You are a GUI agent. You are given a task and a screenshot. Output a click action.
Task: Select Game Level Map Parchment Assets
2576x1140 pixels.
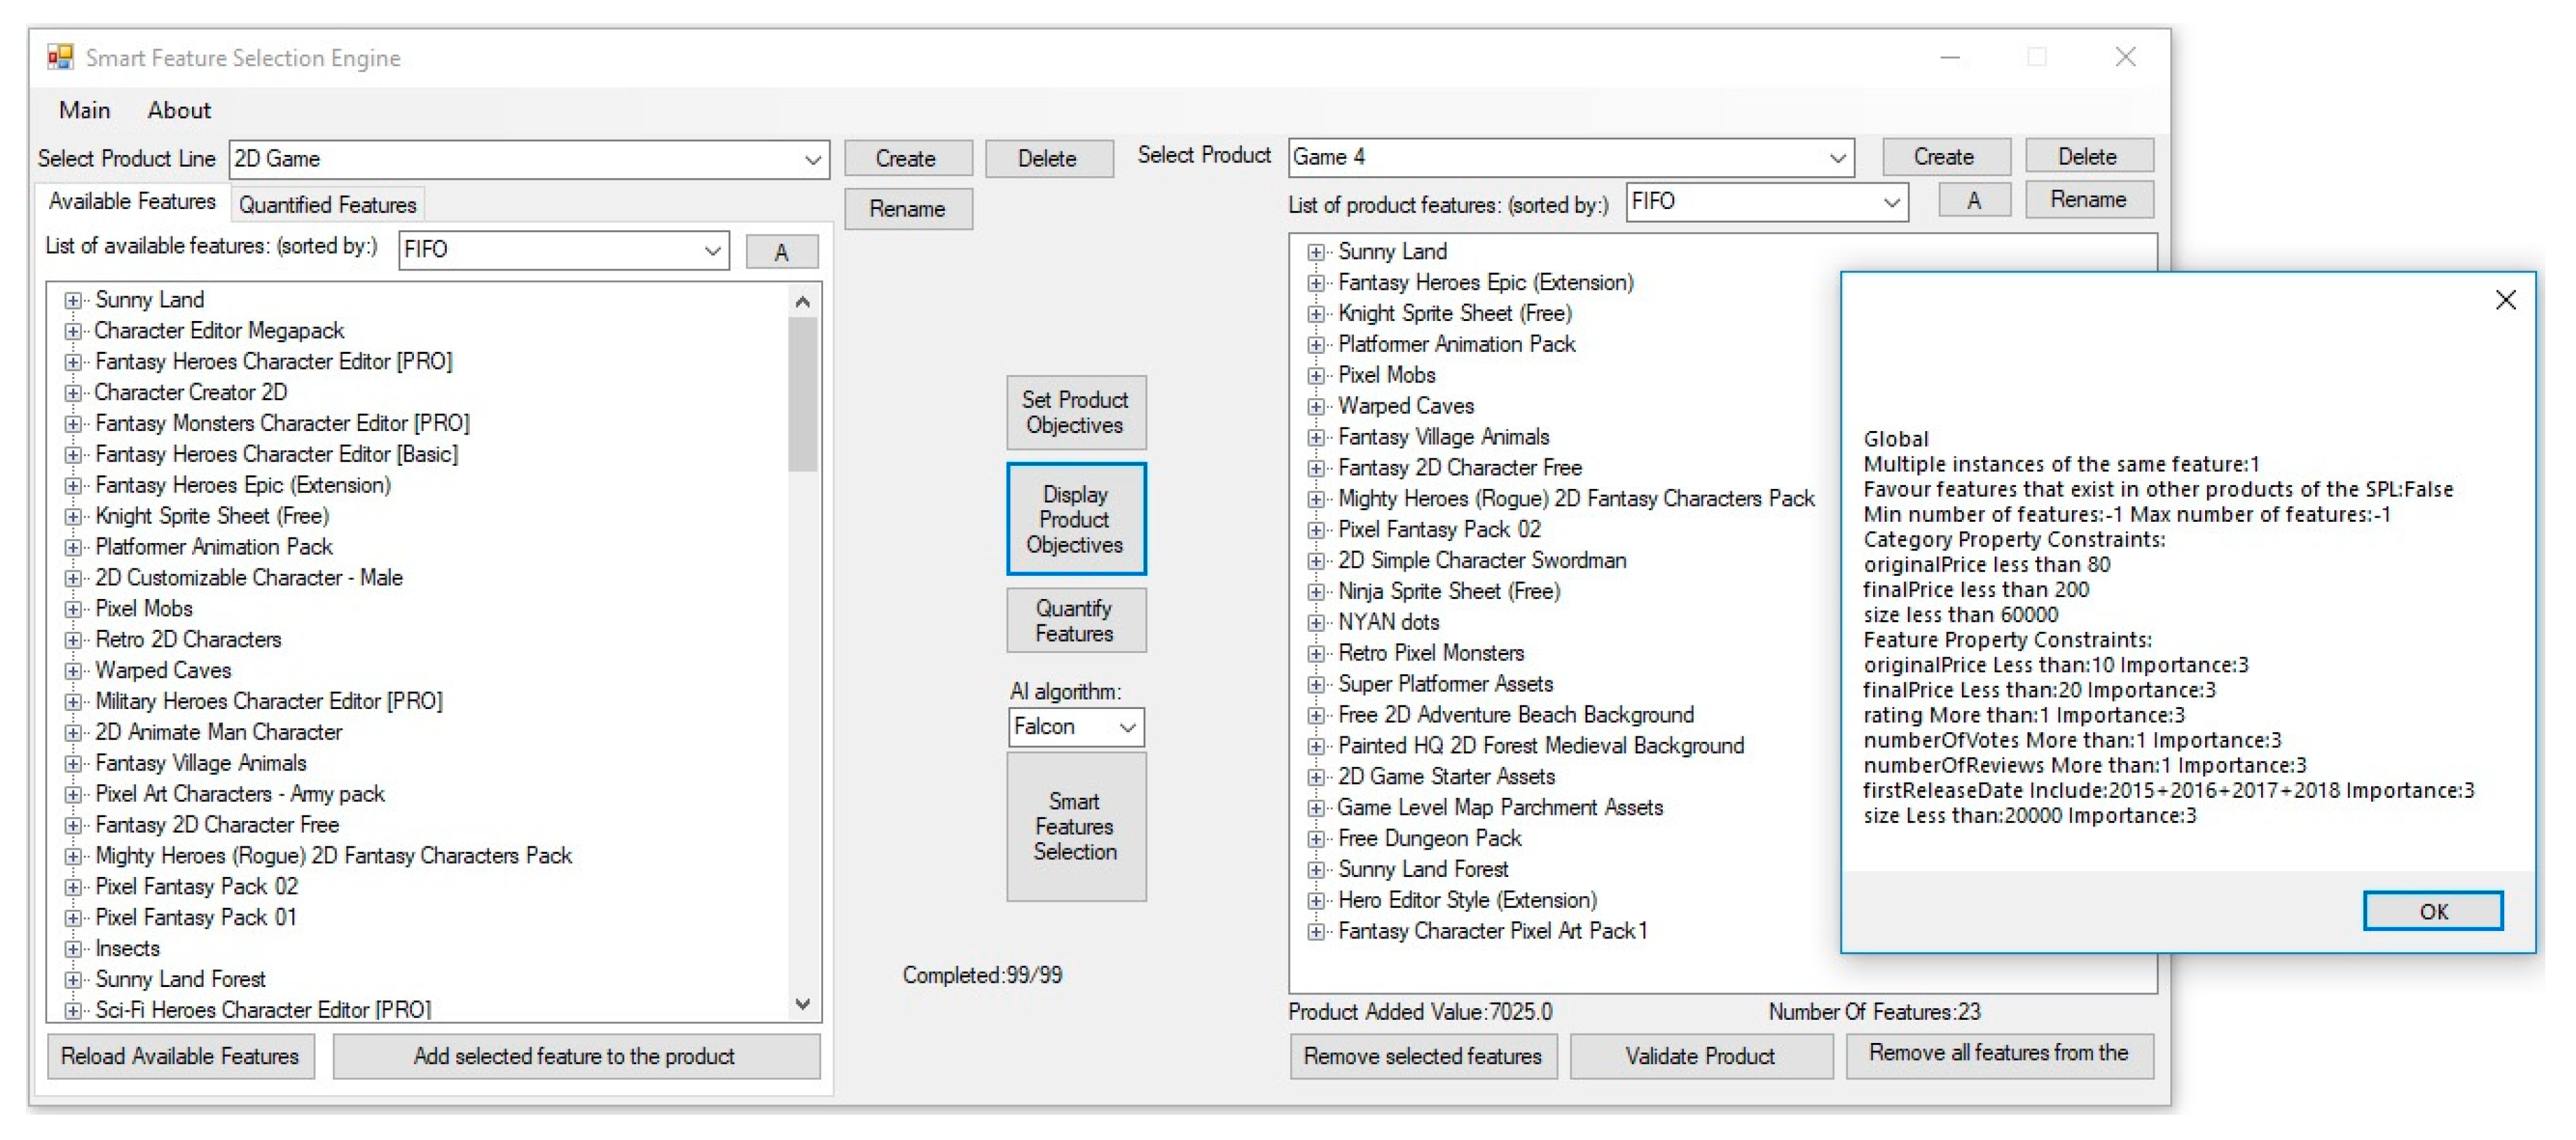point(1500,808)
